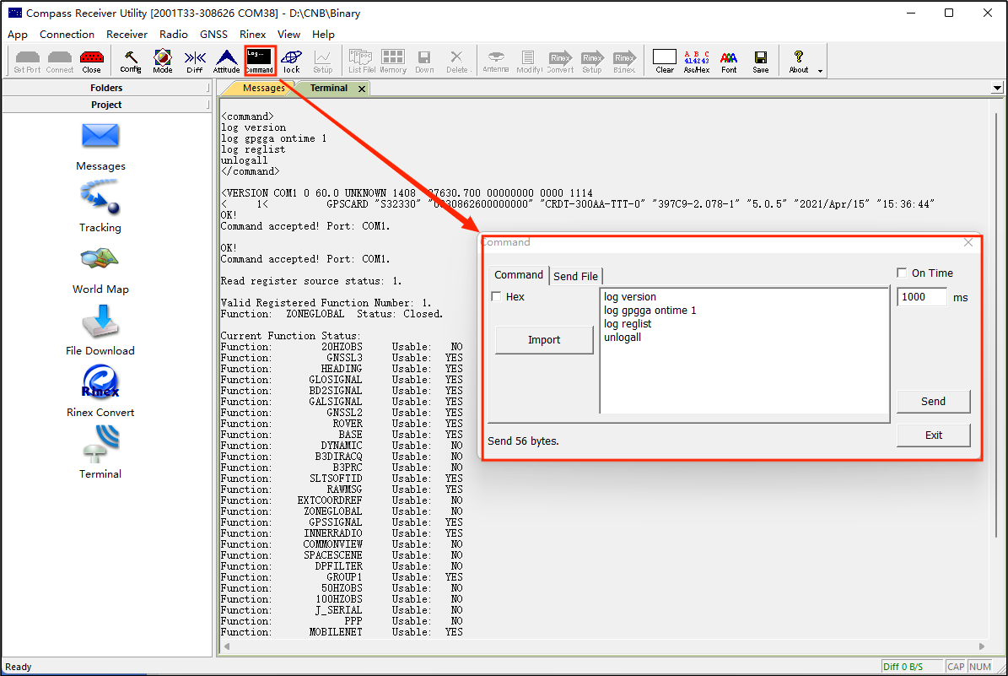The image size is (1008, 676).
Task: Close the Command dialog with X
Action: (968, 242)
